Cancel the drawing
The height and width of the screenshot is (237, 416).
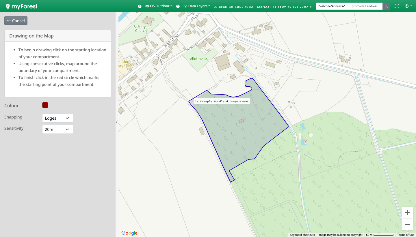point(16,21)
